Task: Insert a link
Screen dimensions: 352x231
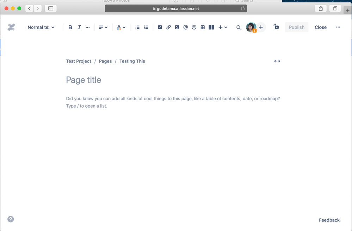Action: [168, 27]
